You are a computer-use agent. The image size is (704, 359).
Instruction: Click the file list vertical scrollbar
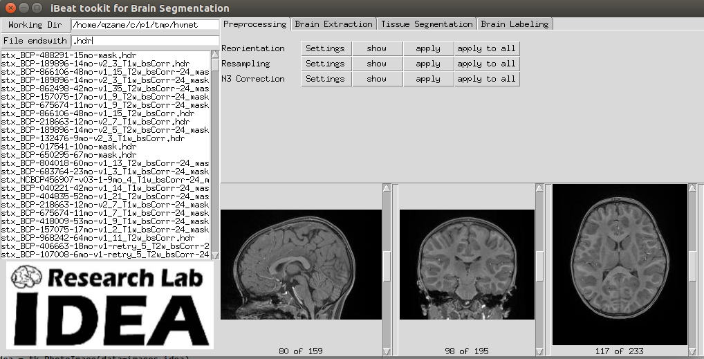(x=214, y=152)
